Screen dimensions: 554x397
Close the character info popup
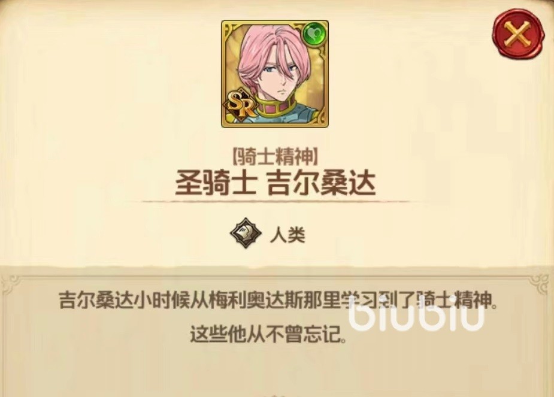518,34
